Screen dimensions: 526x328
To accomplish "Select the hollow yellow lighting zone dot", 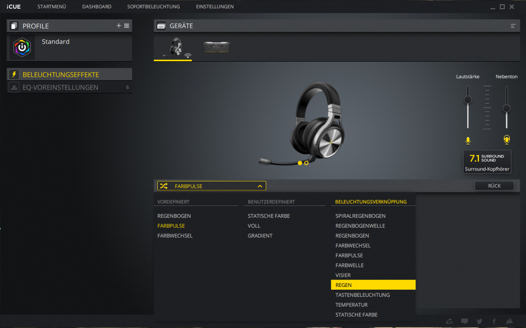I will point(306,163).
